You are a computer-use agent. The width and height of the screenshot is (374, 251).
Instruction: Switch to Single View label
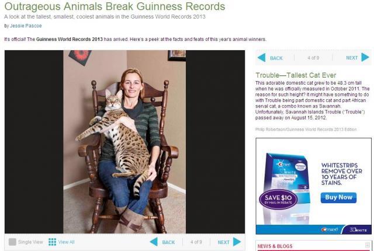point(30,242)
